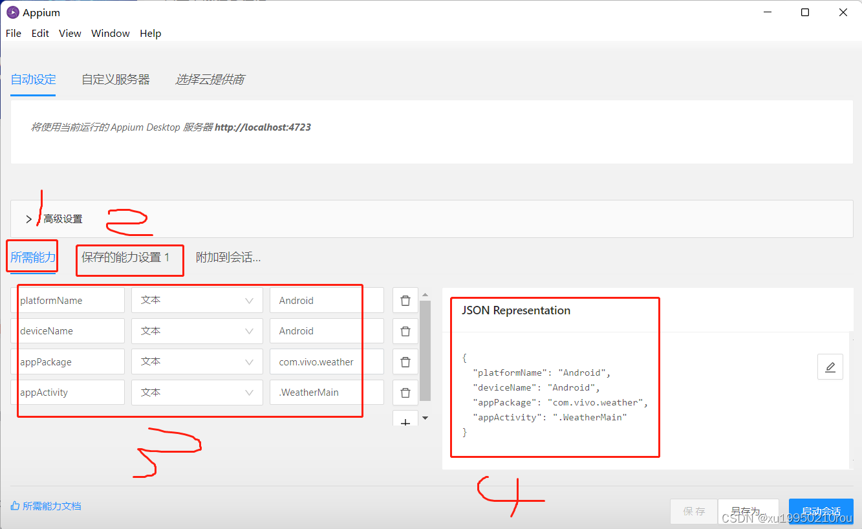Switch to 自定义服务器 tab
This screenshot has width=862, height=529.
pyautogui.click(x=116, y=80)
